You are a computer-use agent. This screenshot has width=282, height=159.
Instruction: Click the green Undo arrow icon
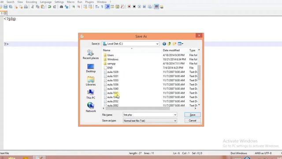tap(49, 7)
